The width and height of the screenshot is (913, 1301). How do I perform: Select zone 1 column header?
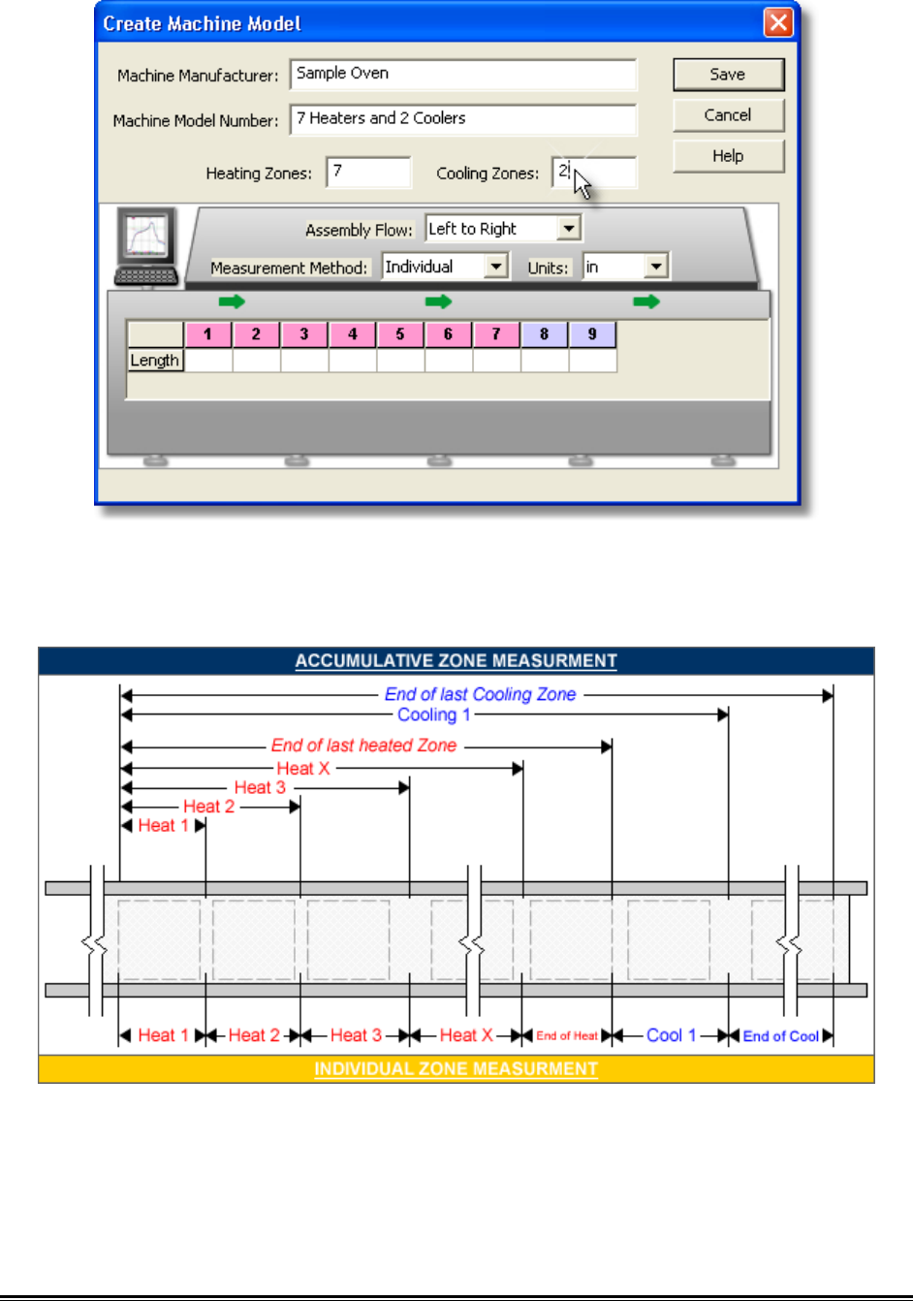coord(208,334)
